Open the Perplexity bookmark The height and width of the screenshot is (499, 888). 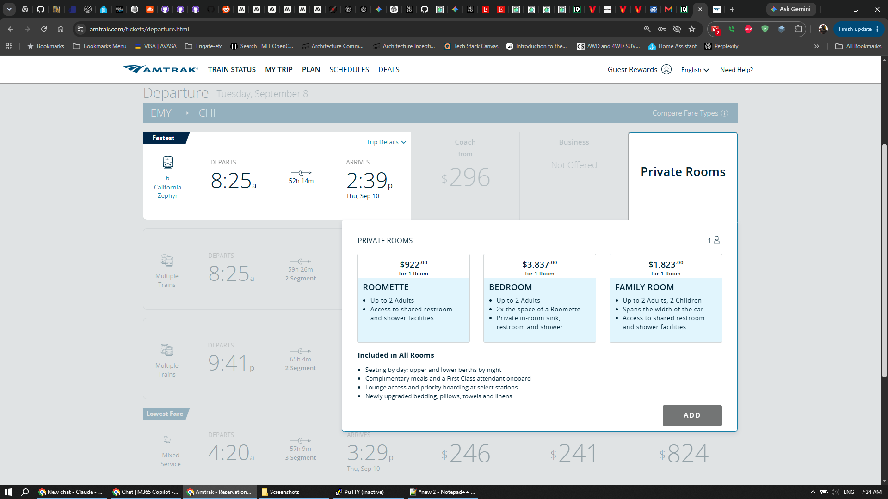(721, 46)
